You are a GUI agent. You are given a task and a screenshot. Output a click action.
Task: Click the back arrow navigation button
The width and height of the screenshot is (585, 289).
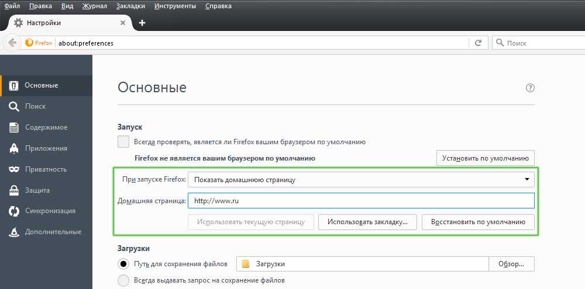pyautogui.click(x=12, y=43)
